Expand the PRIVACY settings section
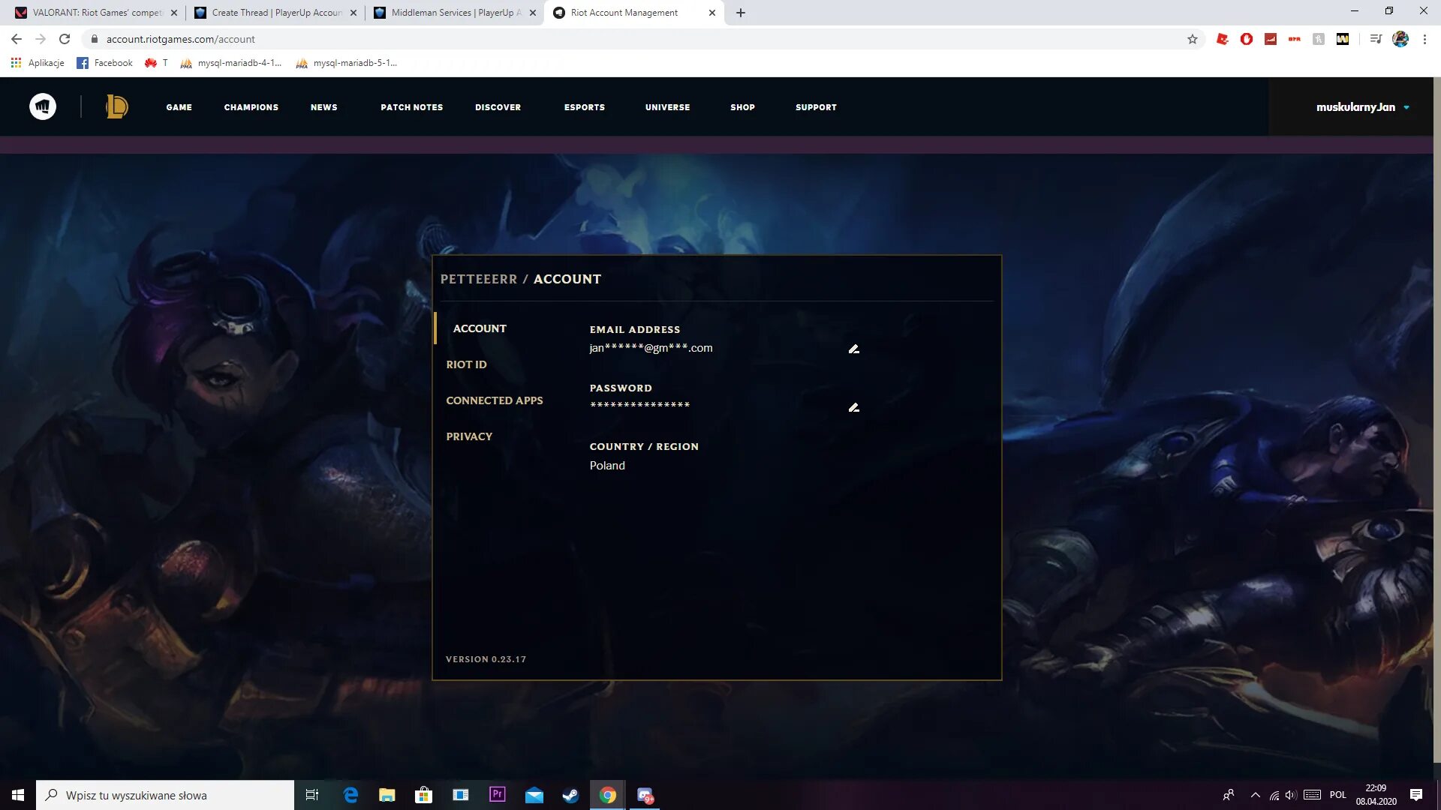 (x=469, y=436)
